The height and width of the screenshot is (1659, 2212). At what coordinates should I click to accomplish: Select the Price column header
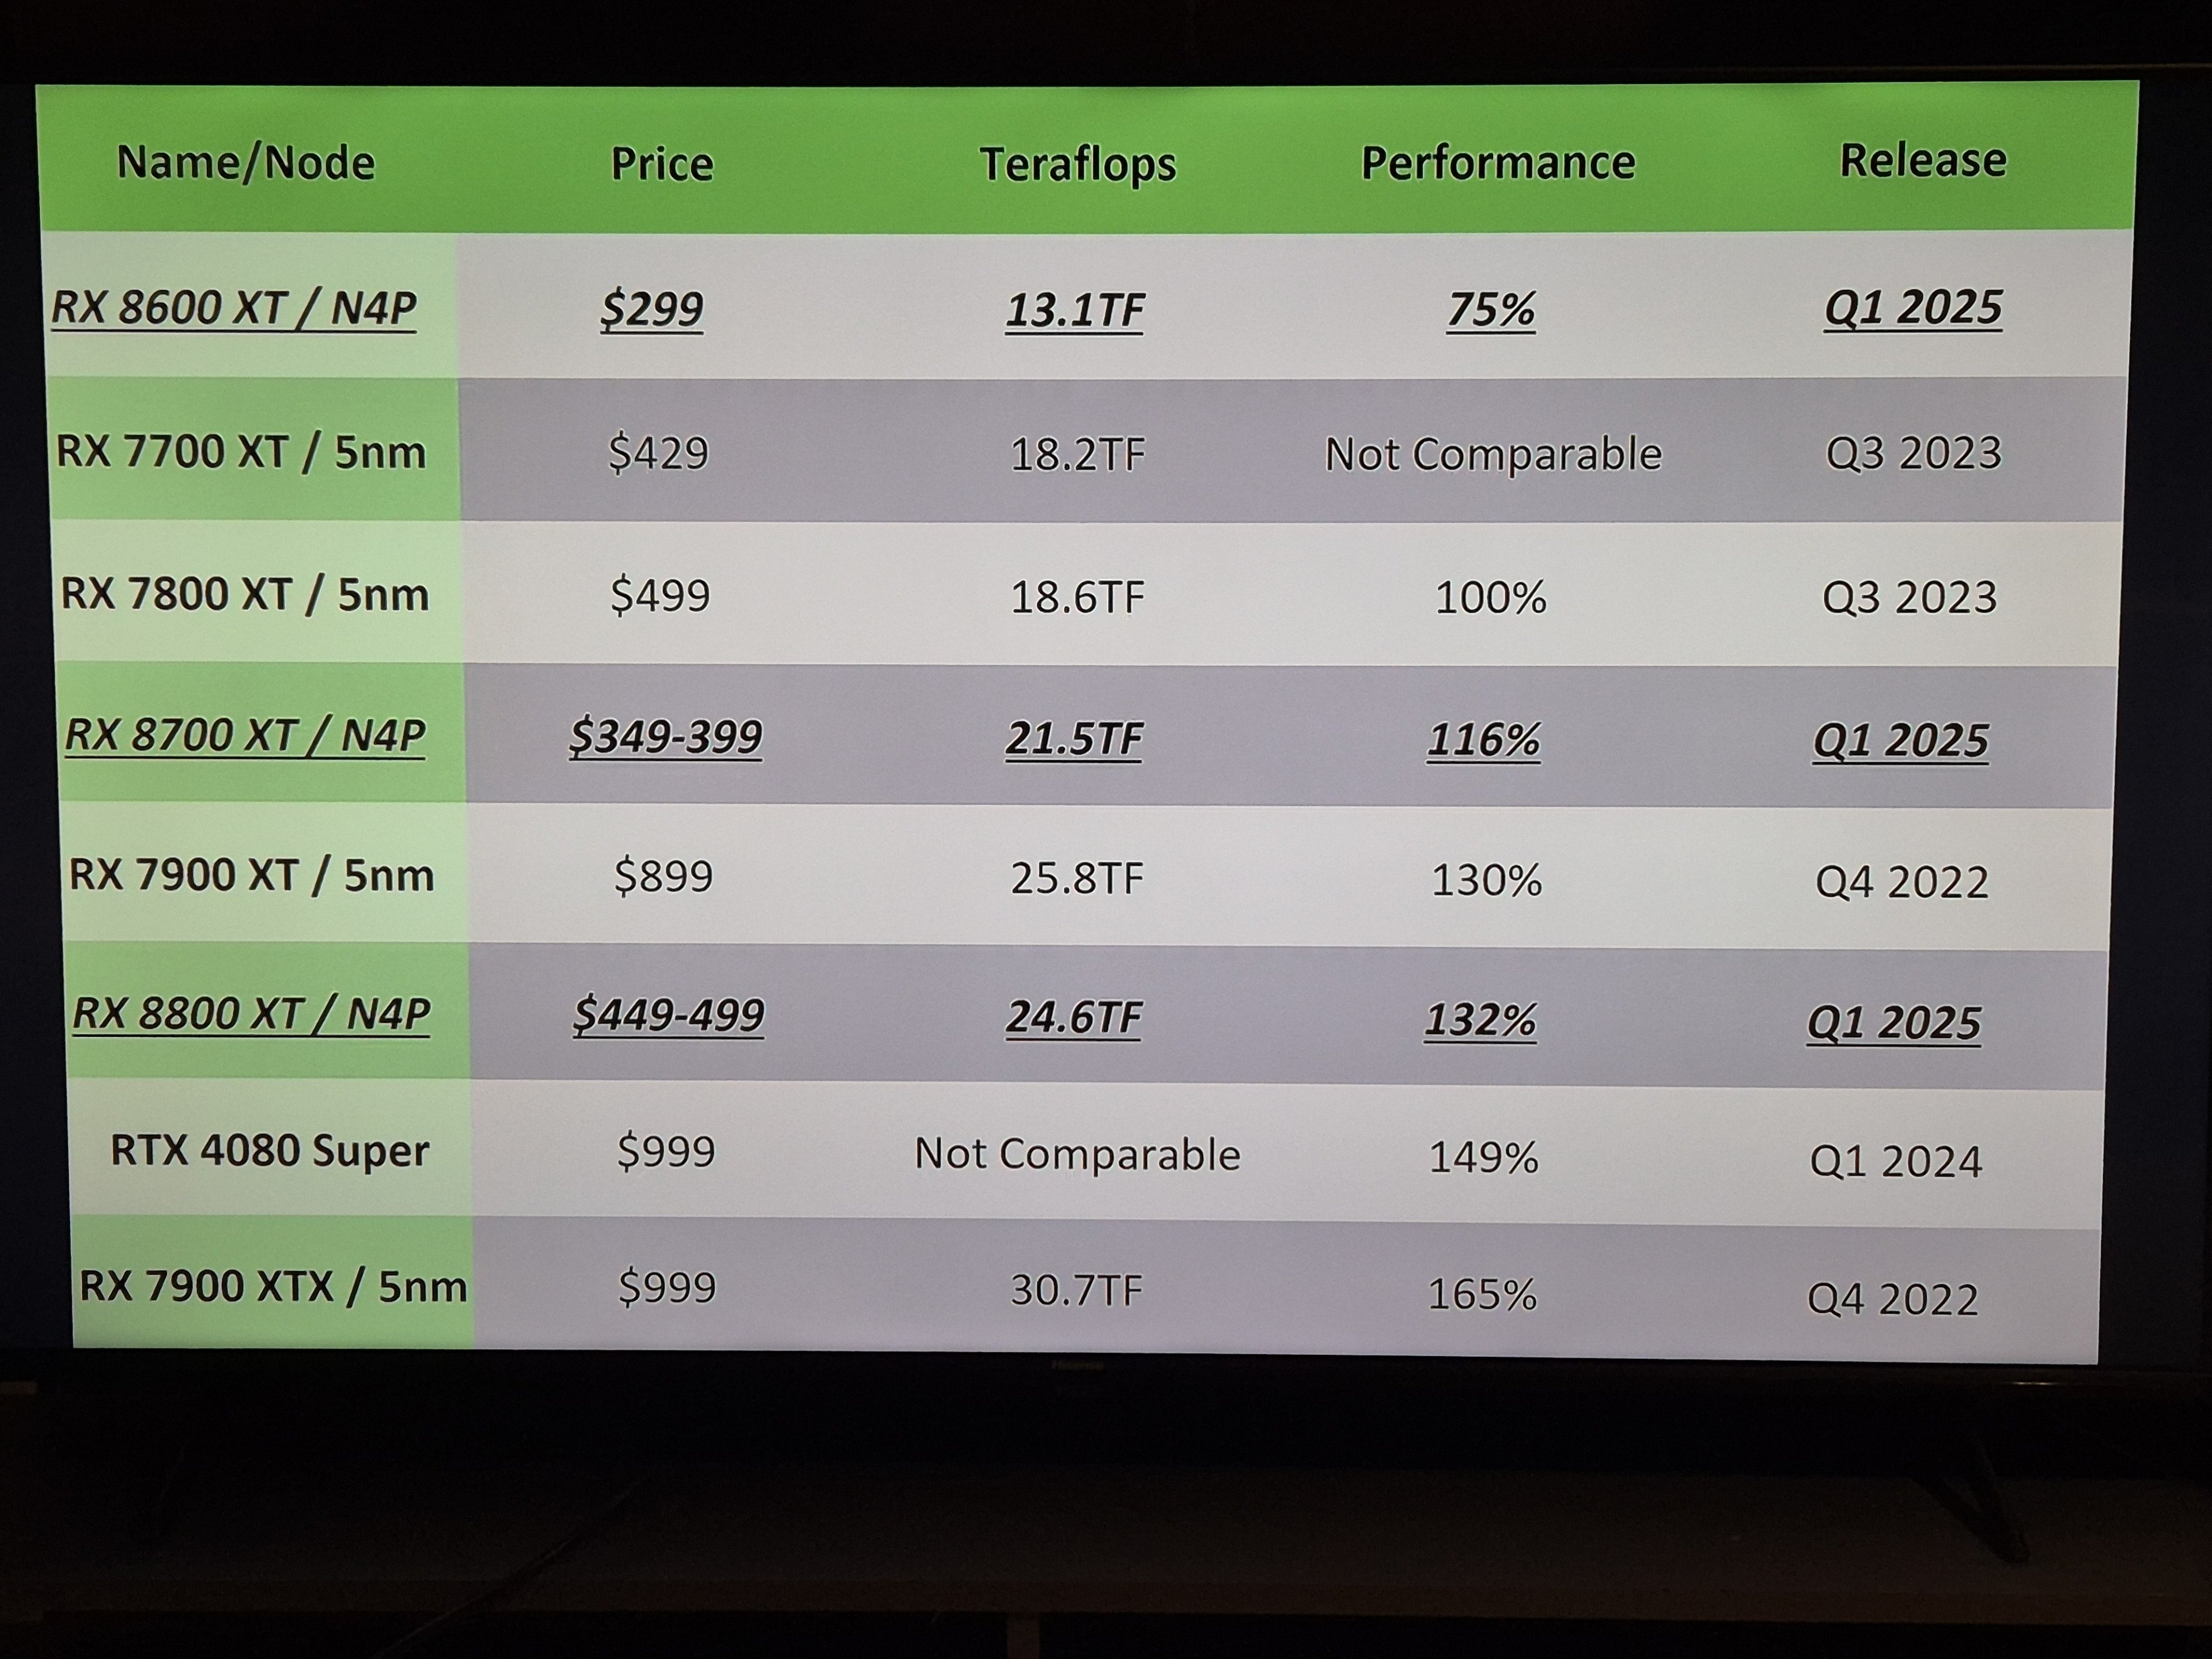point(662,164)
